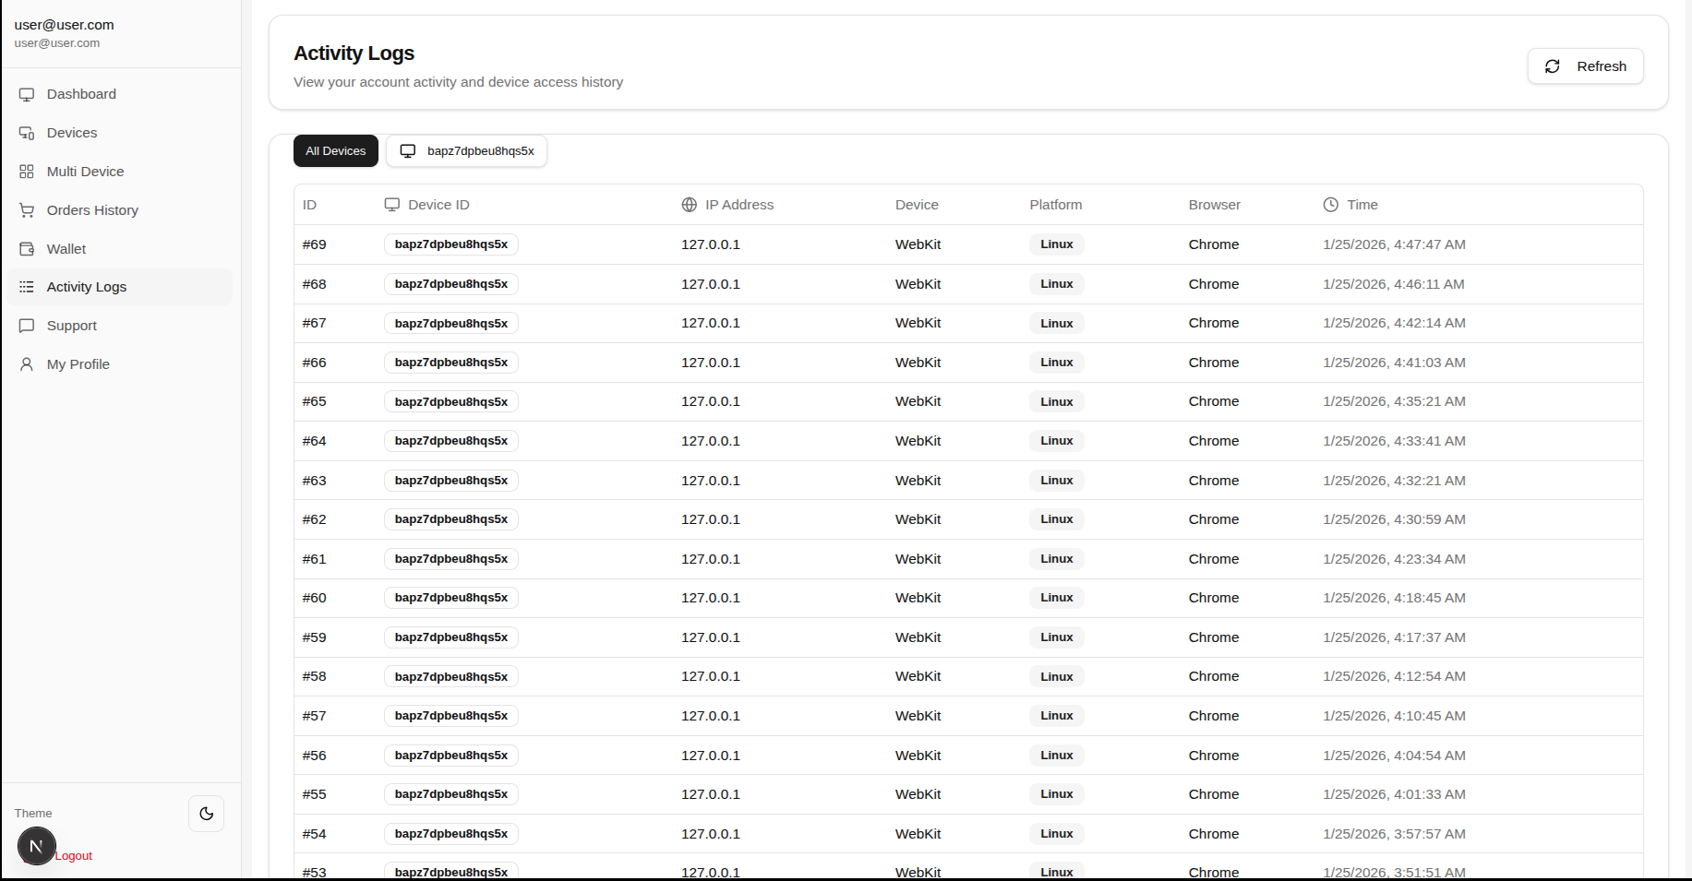This screenshot has width=1692, height=881.
Task: Click the Refresh button
Action: pyautogui.click(x=1585, y=65)
